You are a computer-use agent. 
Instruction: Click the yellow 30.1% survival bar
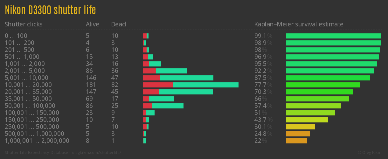[301, 127]
